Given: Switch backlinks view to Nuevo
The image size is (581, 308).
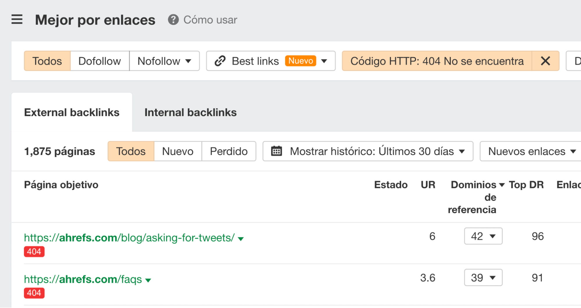Looking at the screenshot, I should click(x=177, y=151).
